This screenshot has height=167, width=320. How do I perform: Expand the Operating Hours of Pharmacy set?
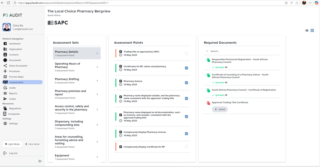pos(97,67)
